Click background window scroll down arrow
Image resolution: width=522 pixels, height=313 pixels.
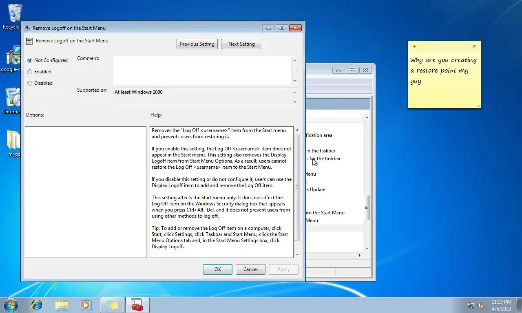tap(367, 248)
